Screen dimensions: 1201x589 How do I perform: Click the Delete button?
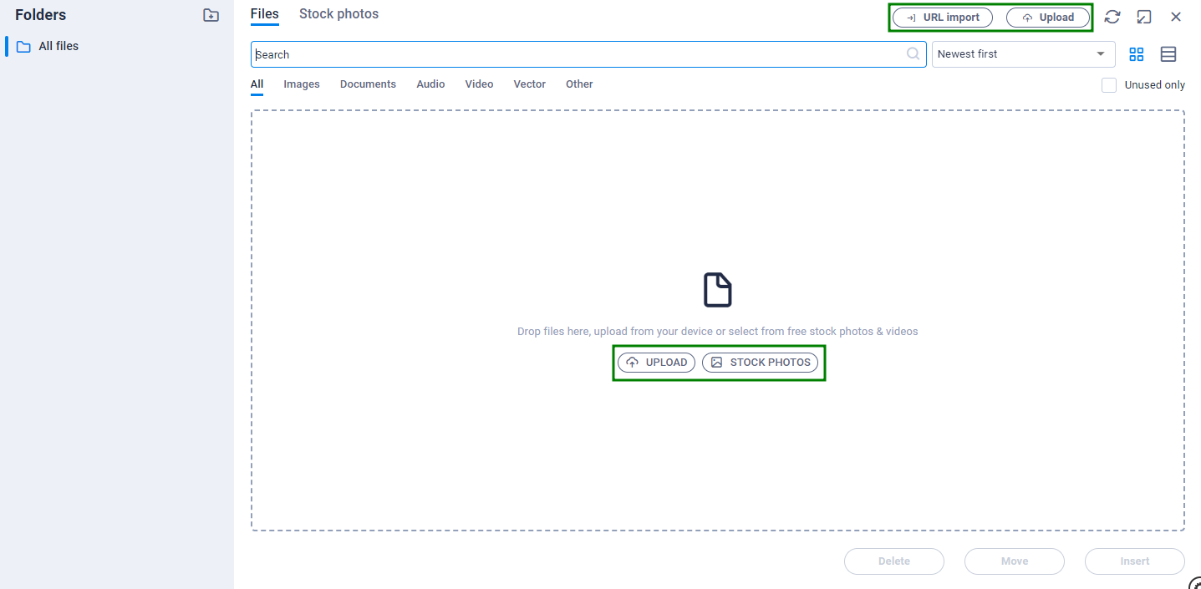[x=894, y=561]
